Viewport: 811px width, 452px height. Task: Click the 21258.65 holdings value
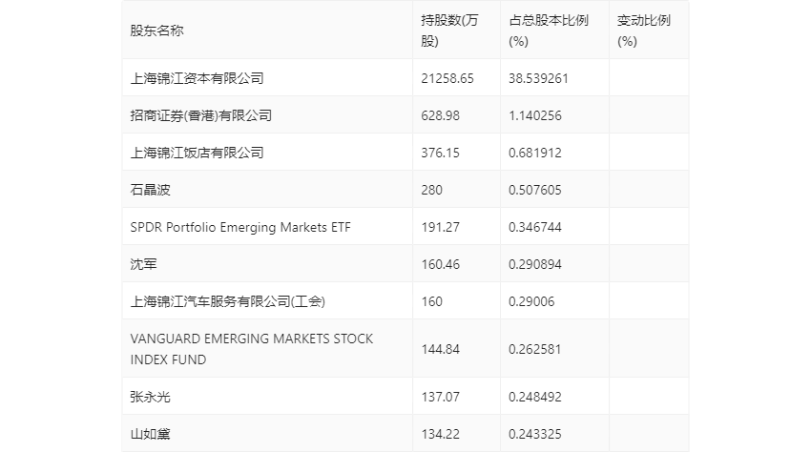(x=447, y=78)
